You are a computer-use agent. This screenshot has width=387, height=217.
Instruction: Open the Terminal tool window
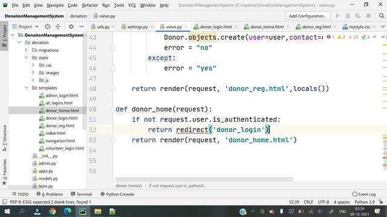click(82, 194)
